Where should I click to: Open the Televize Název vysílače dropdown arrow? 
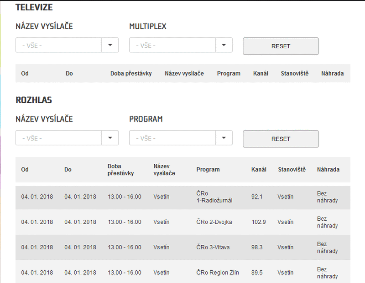tap(110, 45)
